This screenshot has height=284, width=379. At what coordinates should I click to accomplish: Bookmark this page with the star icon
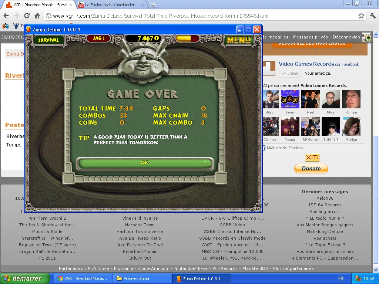361,16
